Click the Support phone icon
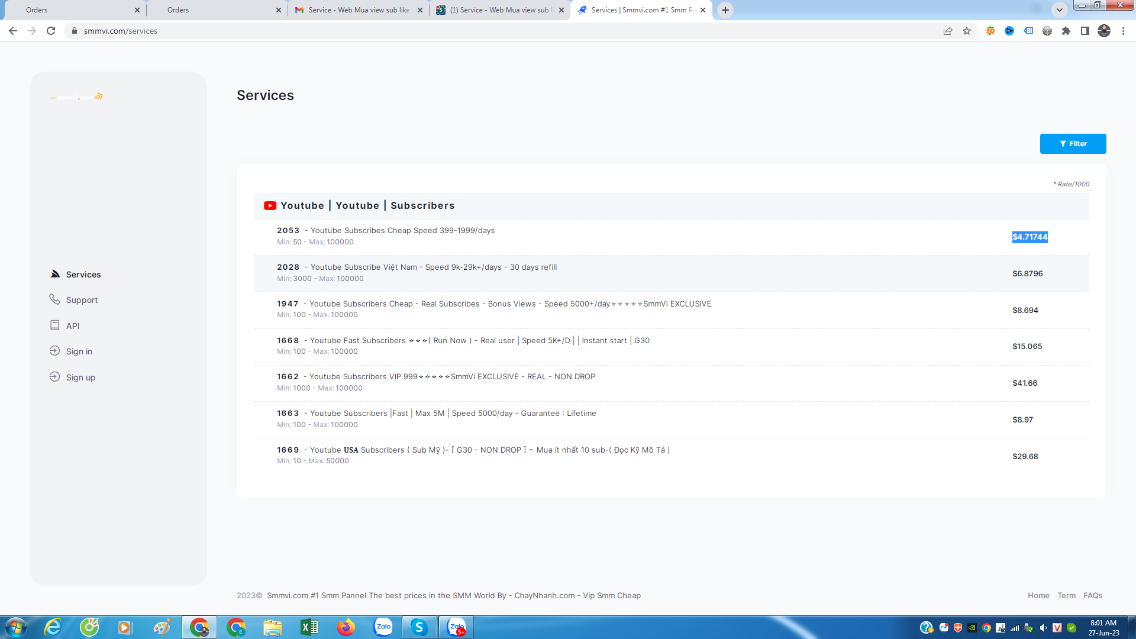Viewport: 1136px width, 639px height. coord(54,299)
